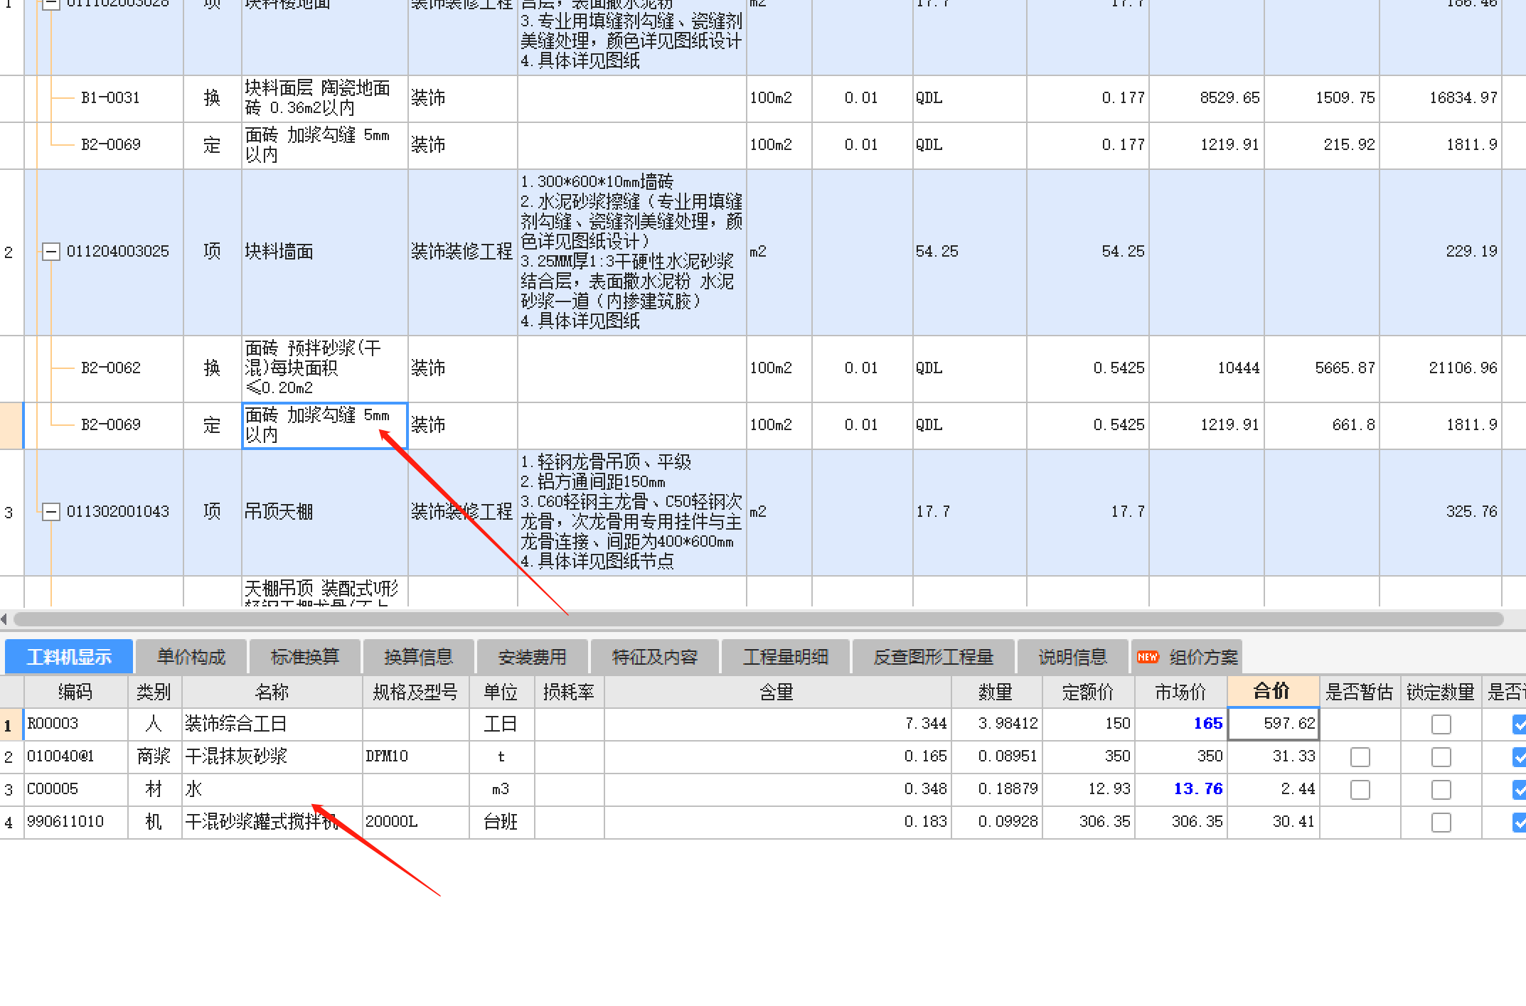Image resolution: width=1526 pixels, height=1006 pixels.
Task: Select material code R00003
Action: click(x=75, y=724)
